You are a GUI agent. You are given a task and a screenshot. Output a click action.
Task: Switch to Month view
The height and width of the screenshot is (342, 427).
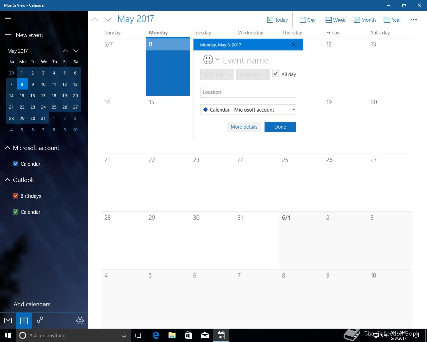coord(365,20)
